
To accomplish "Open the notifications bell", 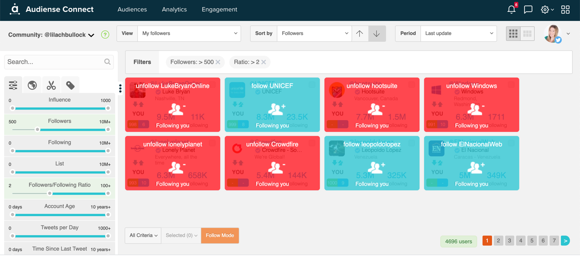I will click(511, 9).
